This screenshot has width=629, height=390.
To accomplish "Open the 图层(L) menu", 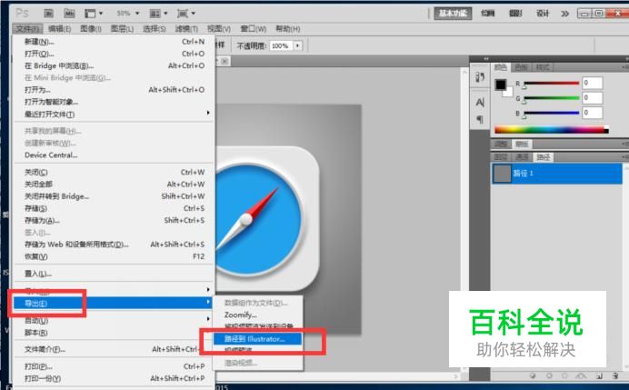I will [122, 28].
